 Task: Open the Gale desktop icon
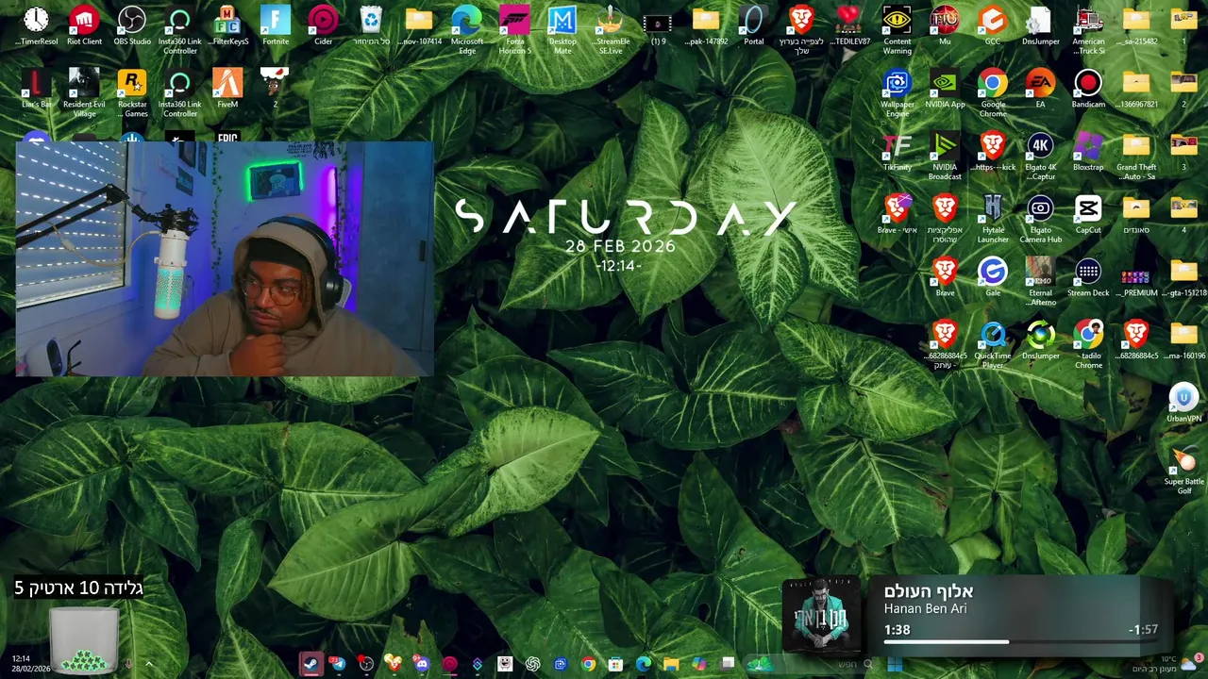point(992,278)
